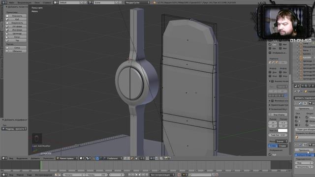Collapse the Screencast Keys panel
The height and width of the screenshot is (177, 315).
pyautogui.click(x=270, y=109)
